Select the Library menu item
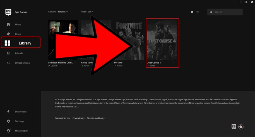255x137 pixels. click(x=21, y=42)
